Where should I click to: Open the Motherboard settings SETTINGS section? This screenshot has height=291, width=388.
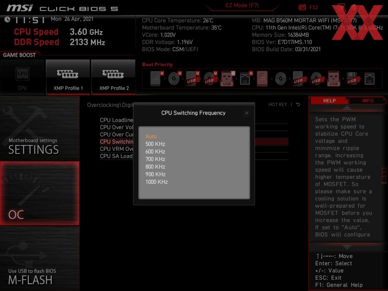coord(40,128)
